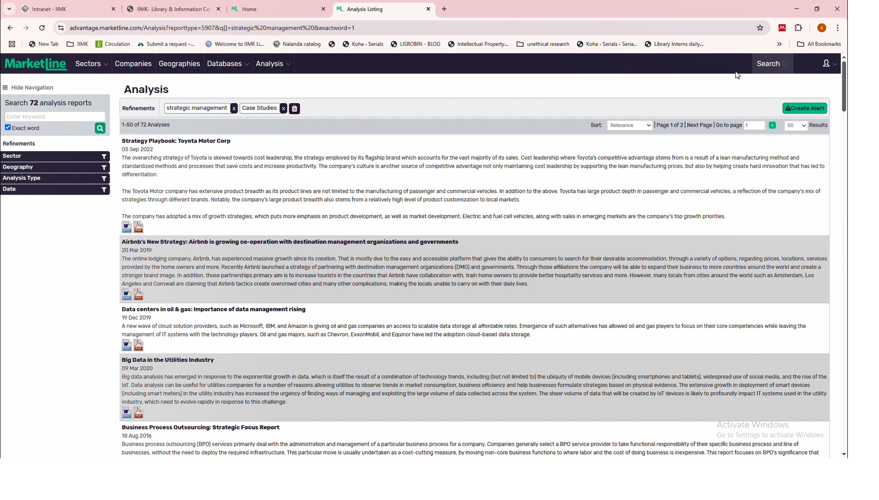The width and height of the screenshot is (879, 500).
Task: Download Word doc for Toyota Strategy Playbook
Action: point(126,228)
